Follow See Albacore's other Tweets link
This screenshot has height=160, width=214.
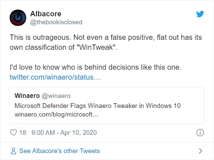pos(60,151)
